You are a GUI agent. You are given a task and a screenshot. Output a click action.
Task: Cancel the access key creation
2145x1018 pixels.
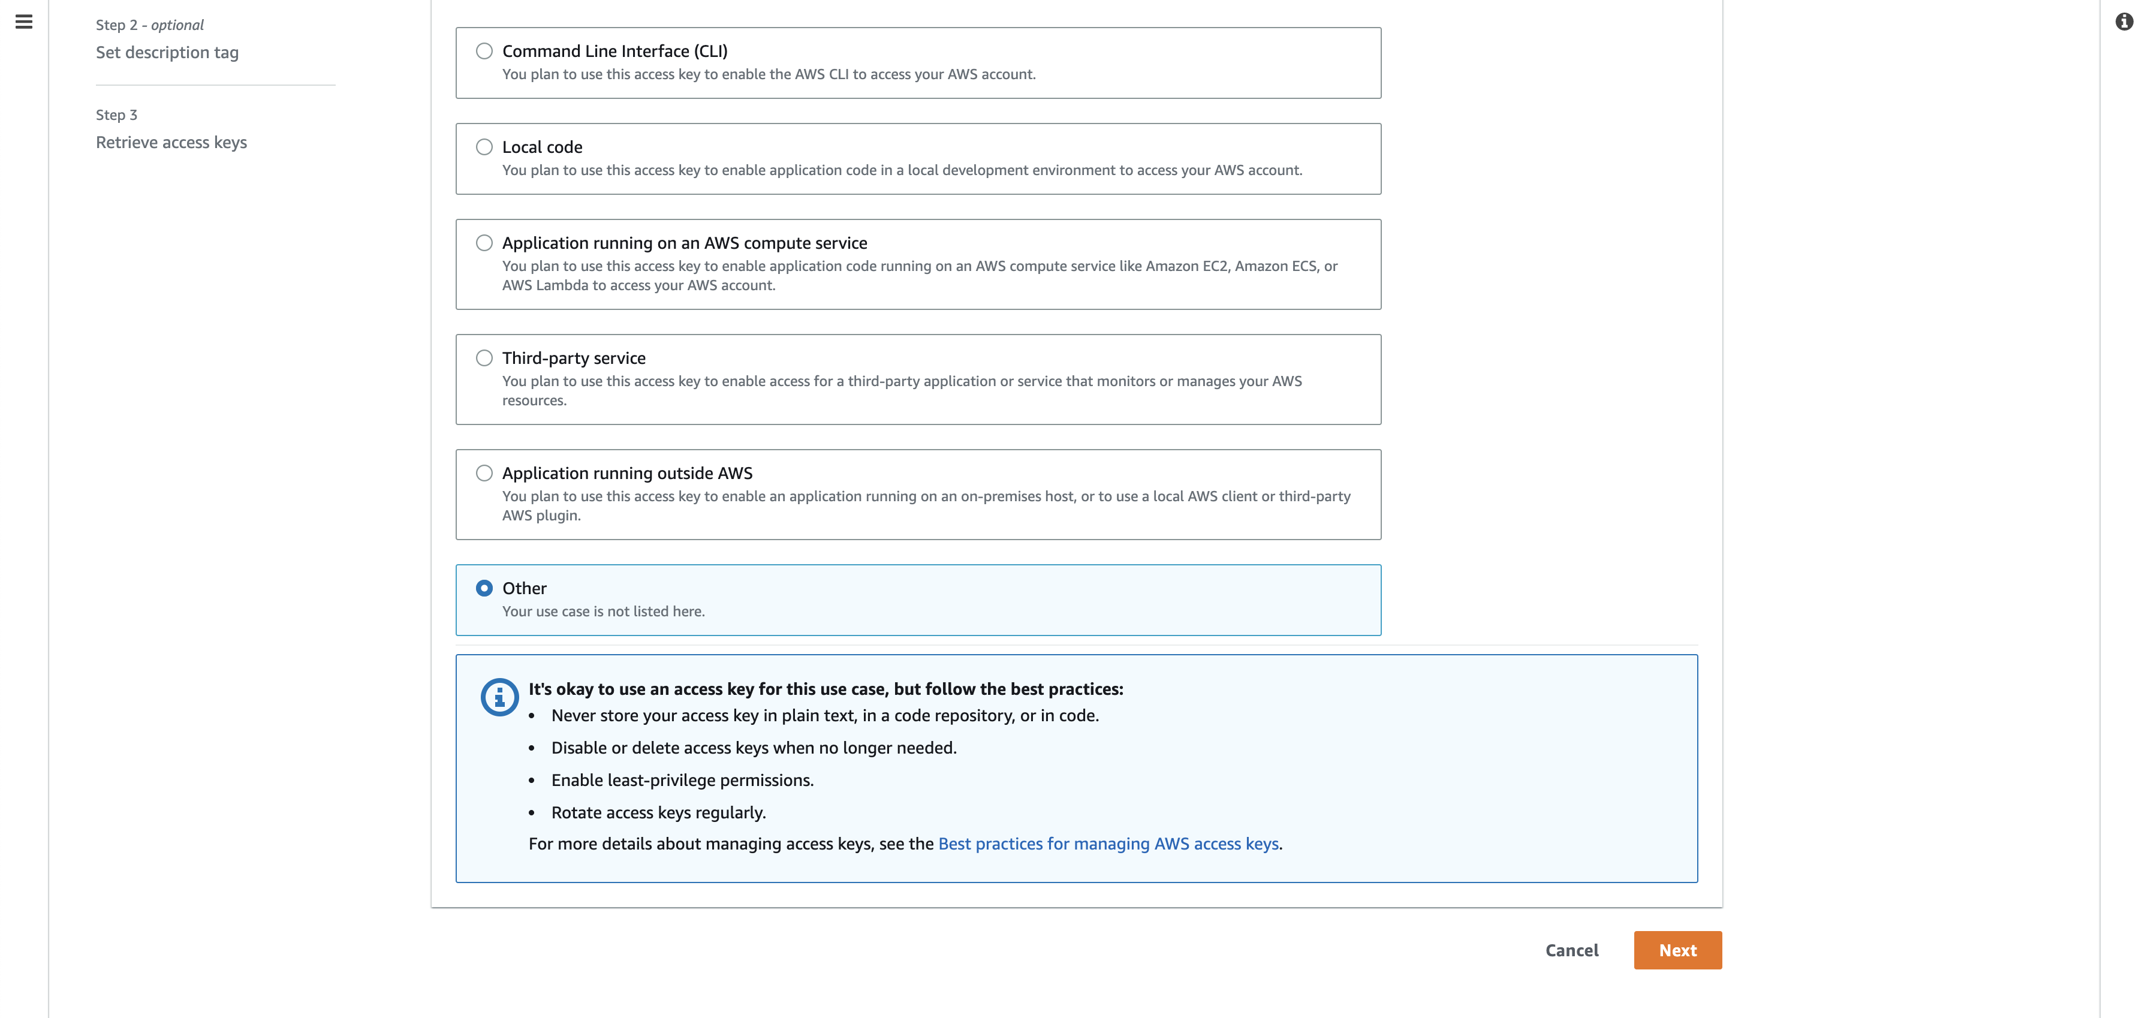point(1571,950)
